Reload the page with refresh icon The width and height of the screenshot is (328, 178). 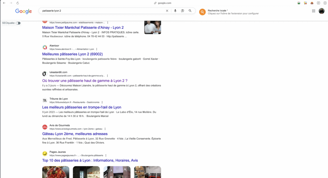click(x=18, y=3)
